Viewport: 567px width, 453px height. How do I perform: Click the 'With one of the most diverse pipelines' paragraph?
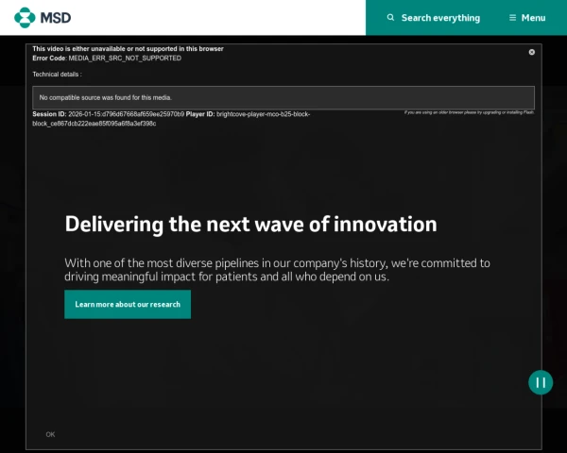point(277,270)
